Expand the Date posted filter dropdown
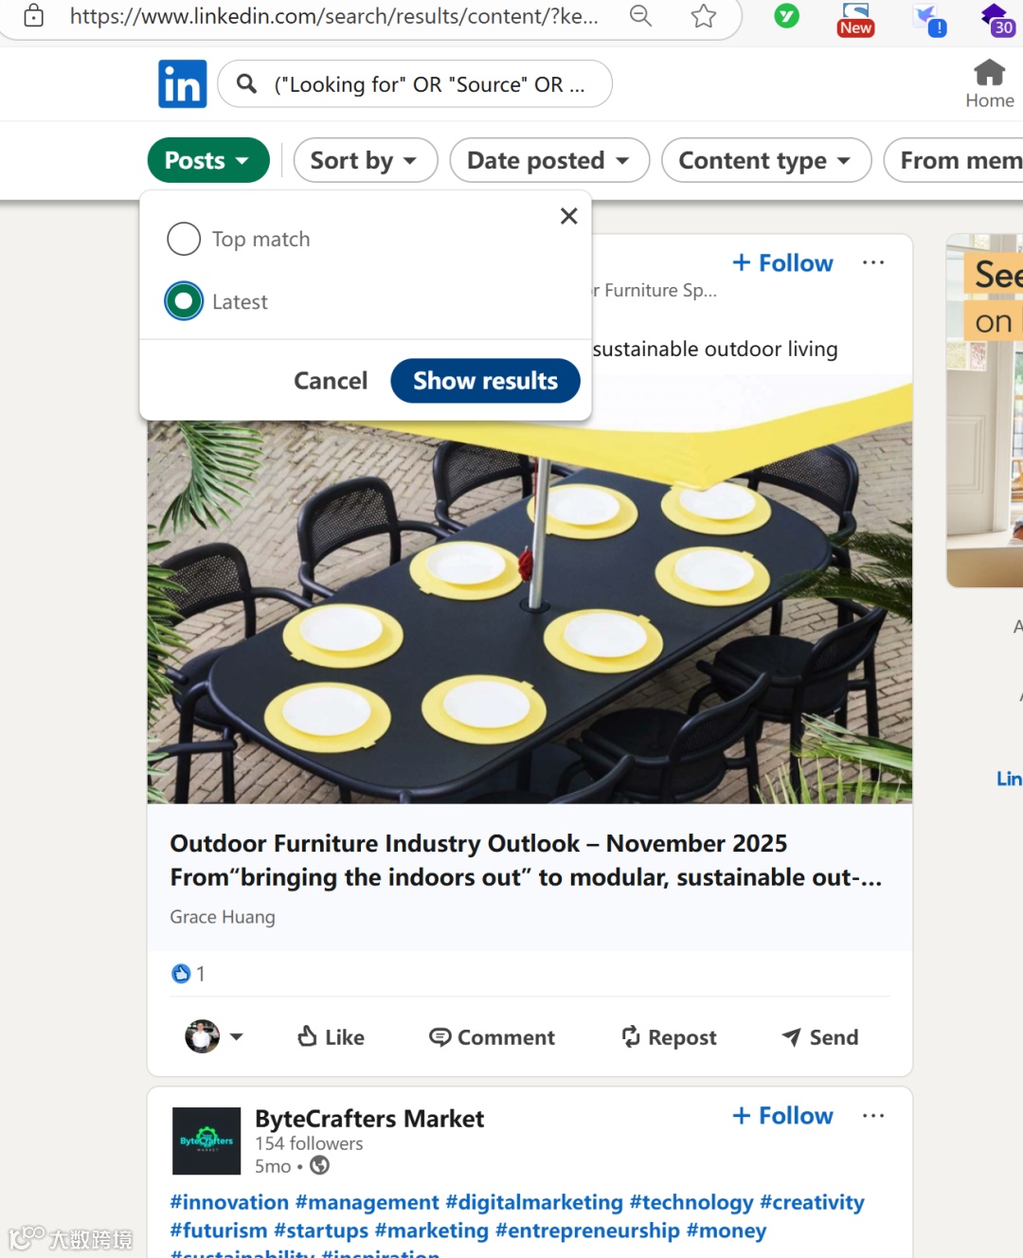The image size is (1023, 1258). click(x=548, y=160)
